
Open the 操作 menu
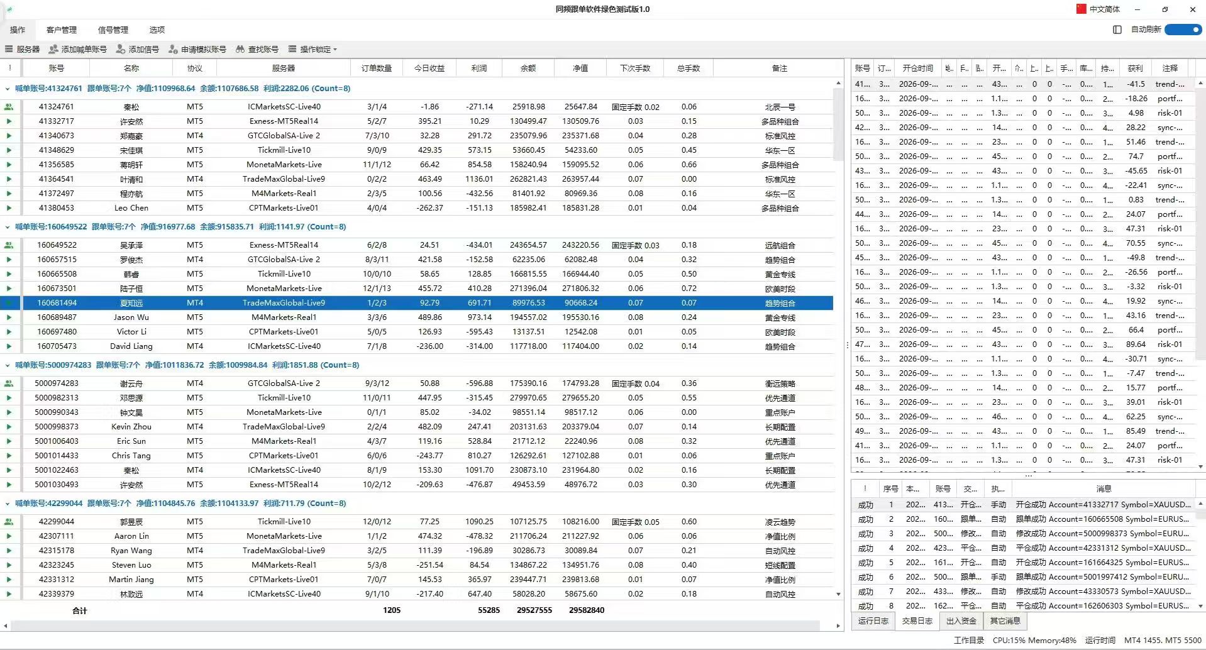point(18,30)
